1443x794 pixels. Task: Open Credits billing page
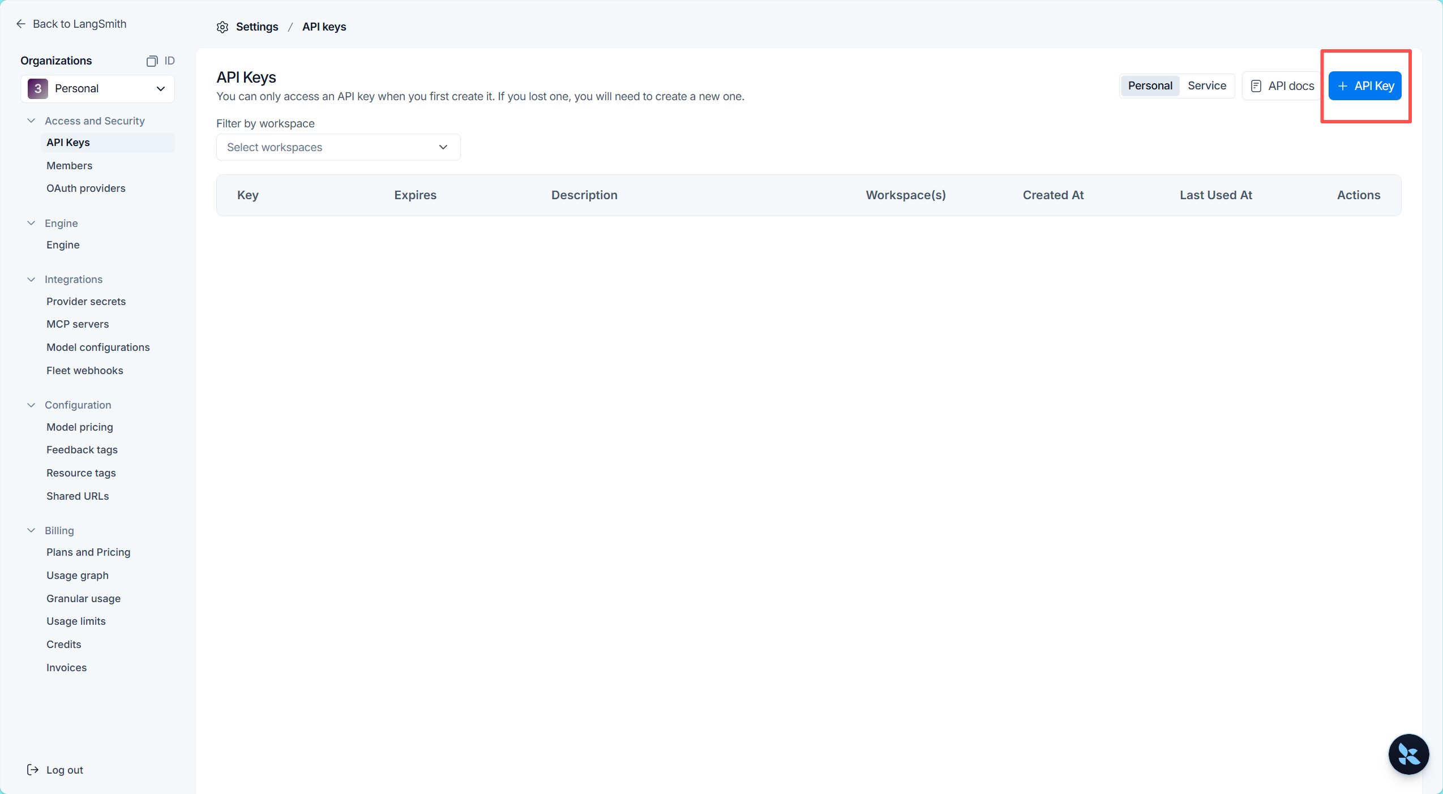(x=63, y=645)
